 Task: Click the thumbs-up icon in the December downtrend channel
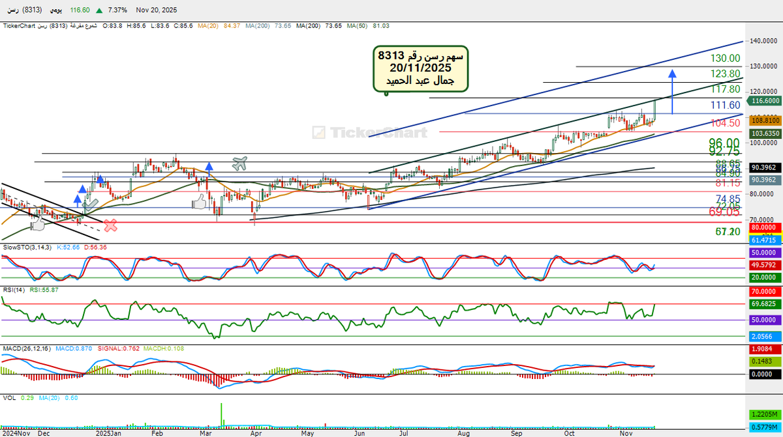click(x=38, y=223)
